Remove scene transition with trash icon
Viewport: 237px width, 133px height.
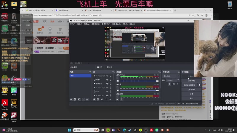[174, 84]
